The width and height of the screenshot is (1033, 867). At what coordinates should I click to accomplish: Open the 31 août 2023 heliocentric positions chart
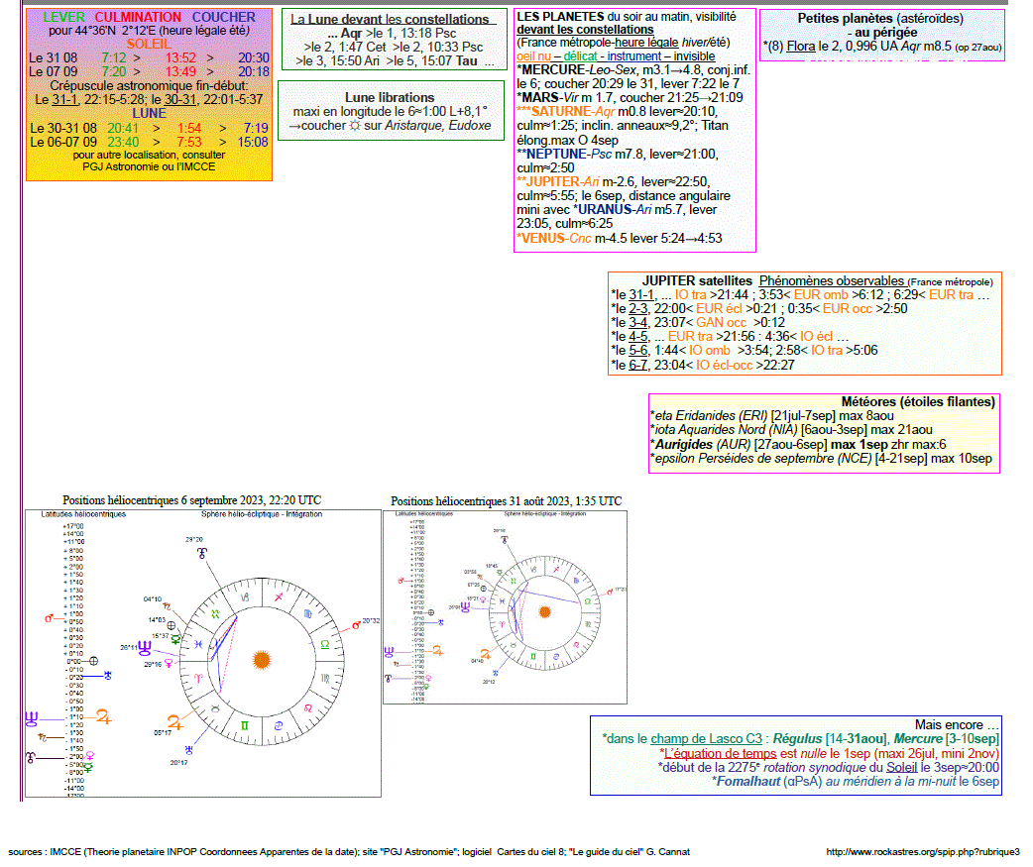point(506,607)
